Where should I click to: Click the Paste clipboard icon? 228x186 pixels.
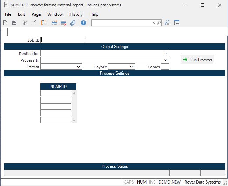(x=44, y=23)
